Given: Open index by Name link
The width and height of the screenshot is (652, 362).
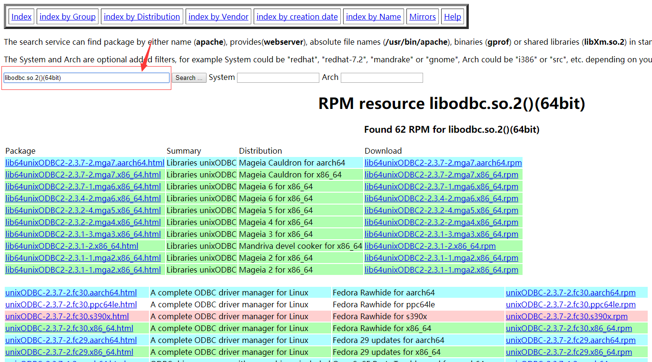Looking at the screenshot, I should coord(374,17).
